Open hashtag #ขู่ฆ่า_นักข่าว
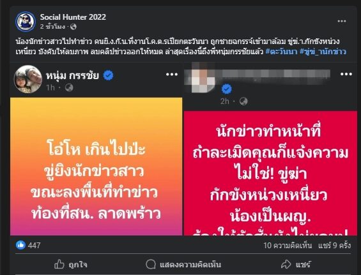Viewport: 361px width, 275px height. coord(323,52)
